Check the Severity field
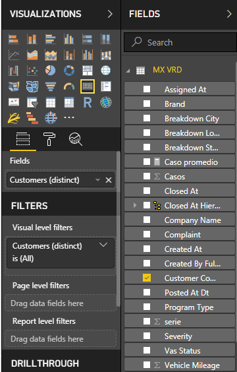Image resolution: width=237 pixels, height=372 pixels. pos(147,336)
